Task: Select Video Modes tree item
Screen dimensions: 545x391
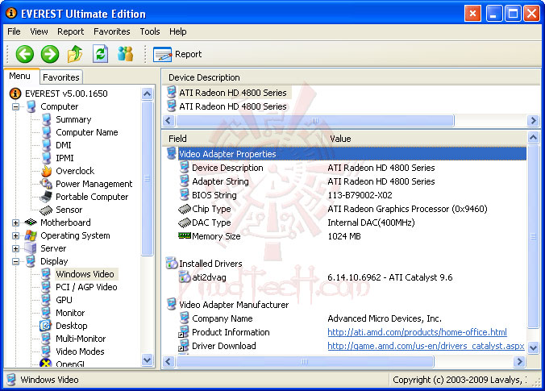Action: 80,351
